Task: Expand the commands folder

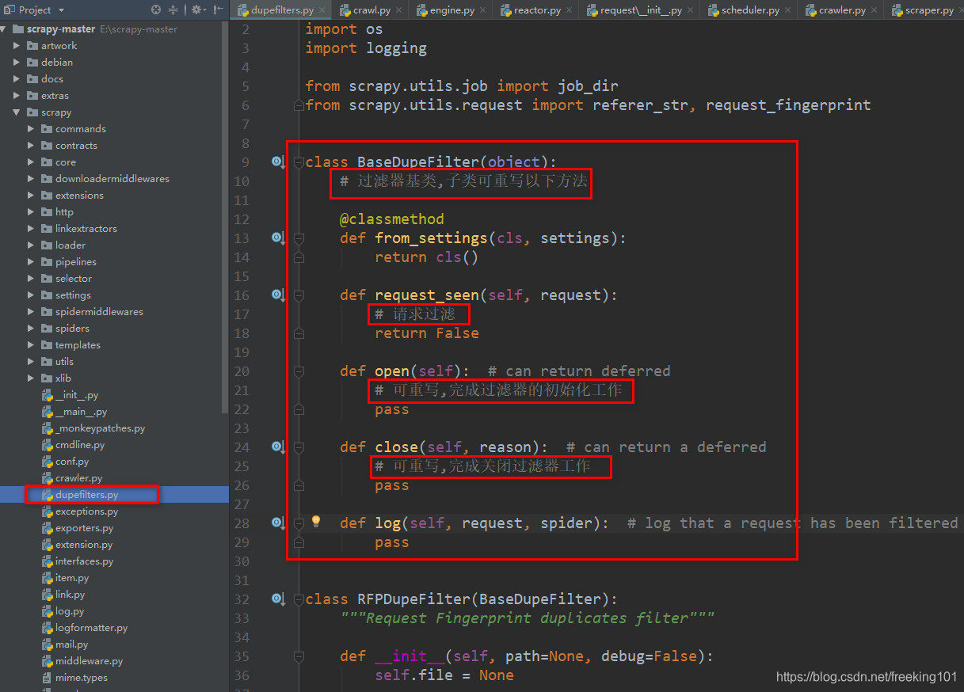Action: (x=31, y=129)
